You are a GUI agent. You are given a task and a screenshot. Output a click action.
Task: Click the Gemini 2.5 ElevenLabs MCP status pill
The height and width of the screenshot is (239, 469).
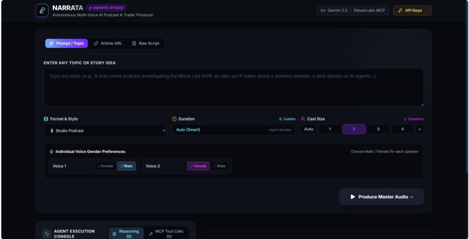coord(353,10)
